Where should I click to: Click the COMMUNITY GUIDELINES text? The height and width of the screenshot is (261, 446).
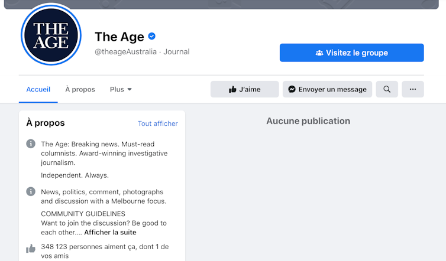83,214
